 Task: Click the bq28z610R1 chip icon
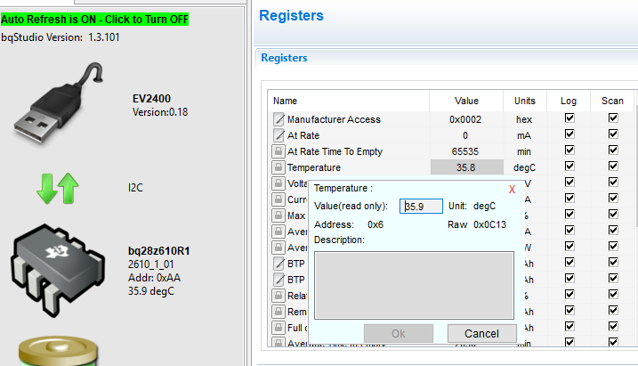pos(59,264)
